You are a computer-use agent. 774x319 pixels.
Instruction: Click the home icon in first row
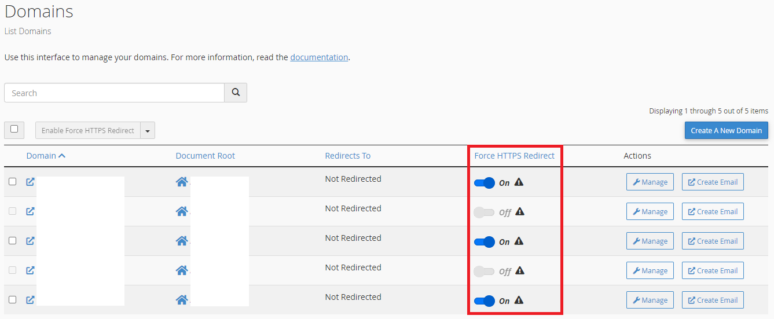pos(182,182)
